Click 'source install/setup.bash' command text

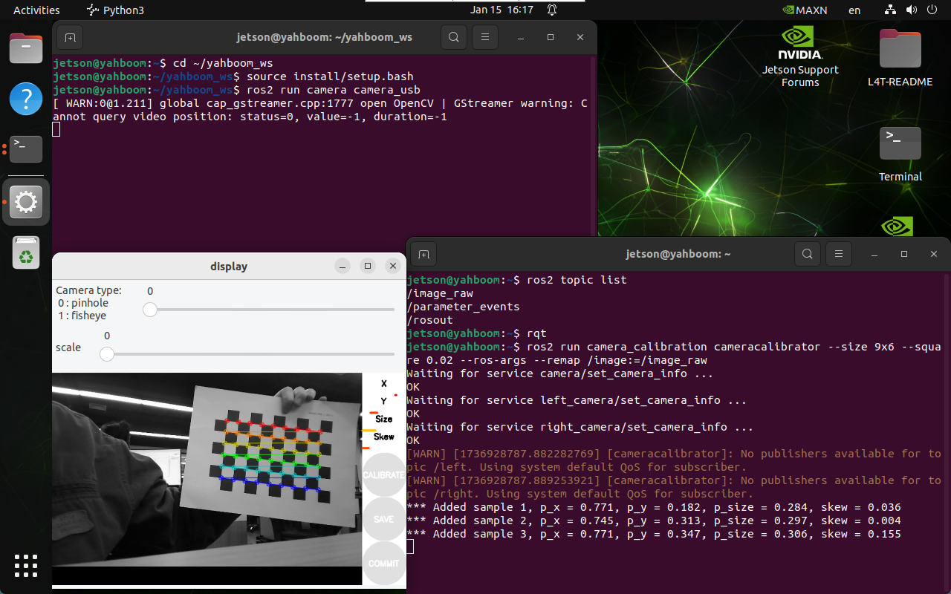tap(330, 76)
